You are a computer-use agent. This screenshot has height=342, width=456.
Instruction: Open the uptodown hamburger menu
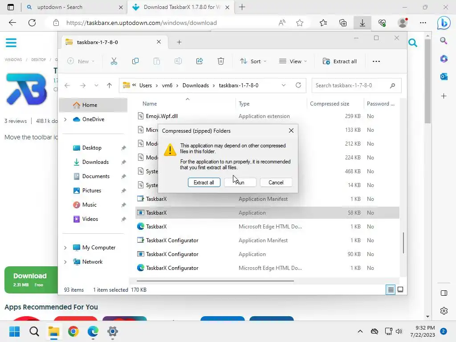click(x=11, y=43)
